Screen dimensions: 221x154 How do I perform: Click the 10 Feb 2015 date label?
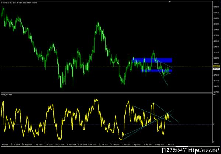115,145
